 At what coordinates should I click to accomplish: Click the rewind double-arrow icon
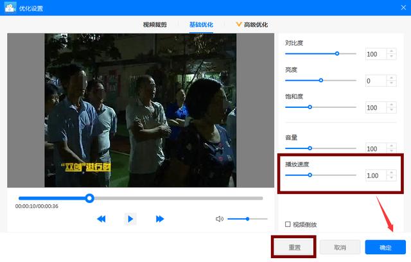[101, 219]
